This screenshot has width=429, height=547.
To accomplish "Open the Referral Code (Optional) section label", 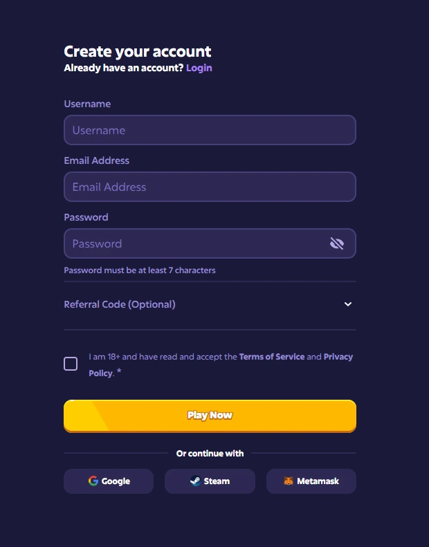I will [x=120, y=304].
